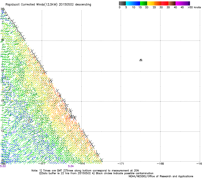
Task: Click the legend value '45'
Action: (x=182, y=7)
